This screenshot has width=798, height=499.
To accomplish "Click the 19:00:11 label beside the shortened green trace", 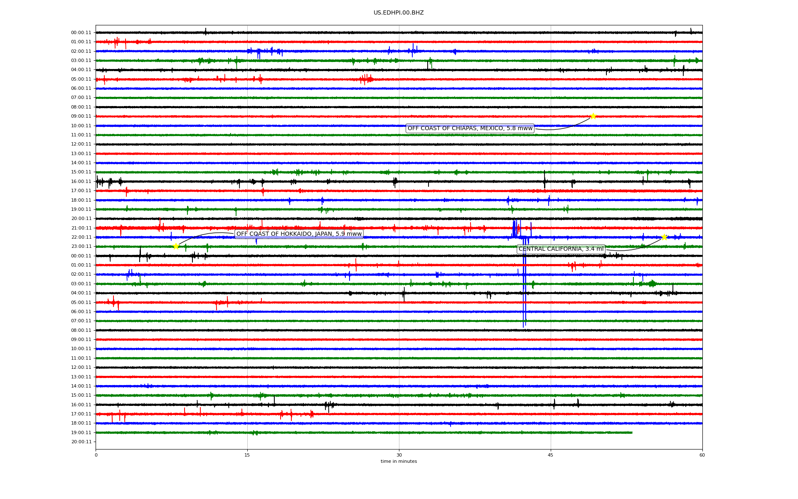I will point(81,432).
